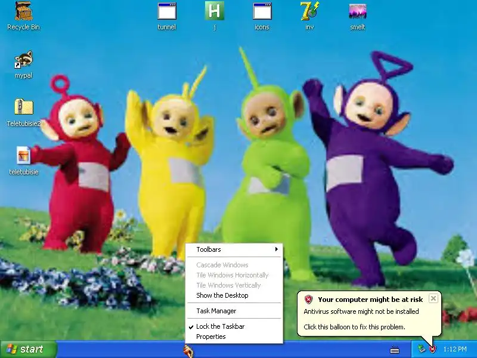Click the hand-shaped icon on the taskbar

pos(188,351)
